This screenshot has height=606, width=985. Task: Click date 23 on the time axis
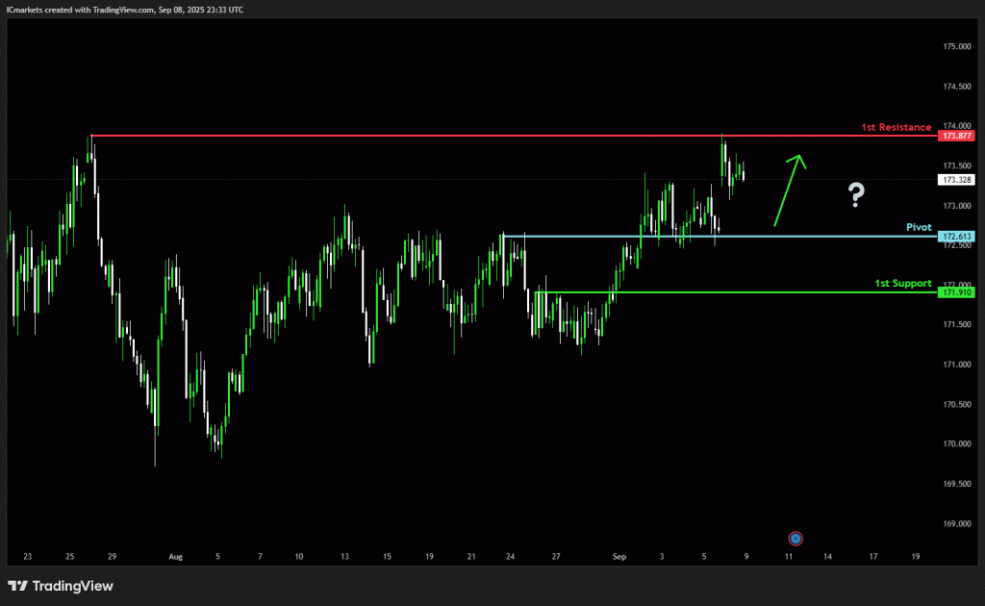[x=27, y=556]
